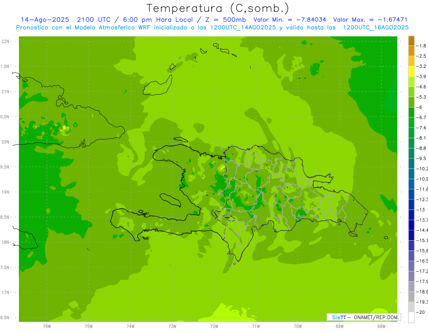Click the "-6.7" color scale value
This screenshot has width=428, height=331.
point(422,117)
